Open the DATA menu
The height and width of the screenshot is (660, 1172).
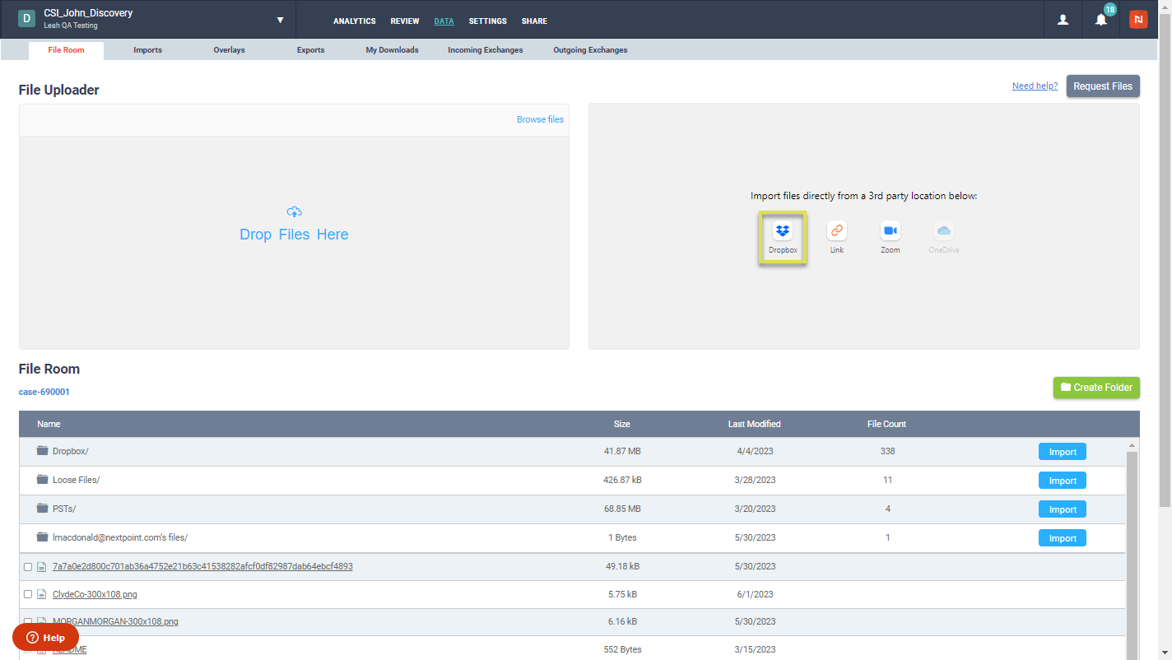pyautogui.click(x=444, y=21)
